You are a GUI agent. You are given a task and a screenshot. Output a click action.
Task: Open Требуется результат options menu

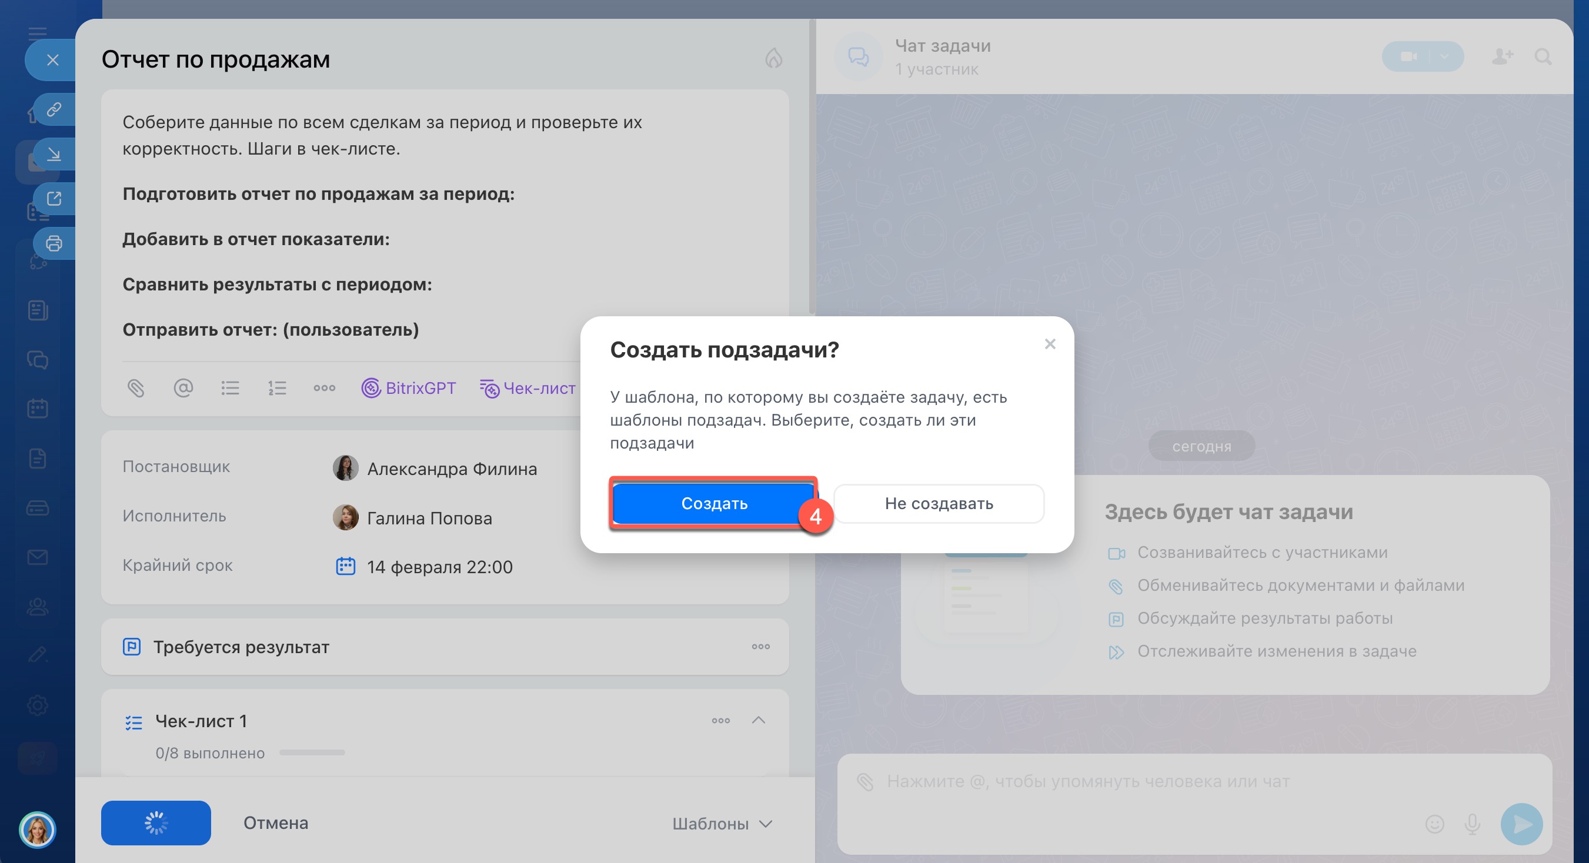coord(760,647)
